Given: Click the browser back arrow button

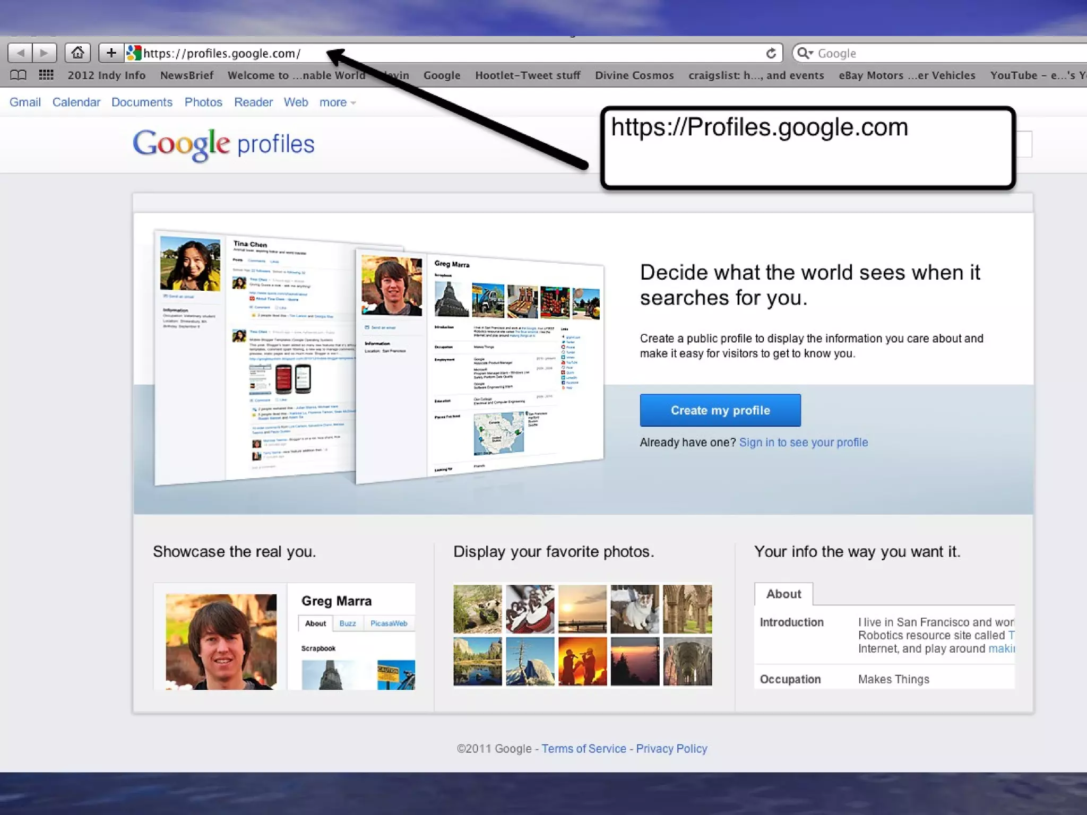Looking at the screenshot, I should pyautogui.click(x=20, y=53).
